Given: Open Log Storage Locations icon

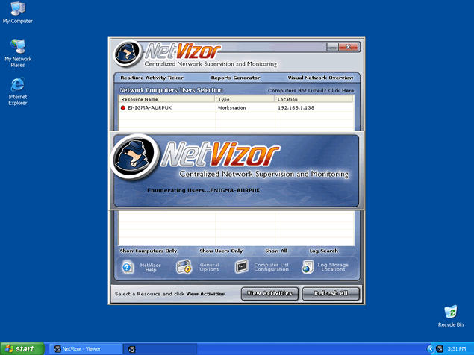Looking at the screenshot, I should pyautogui.click(x=308, y=267).
